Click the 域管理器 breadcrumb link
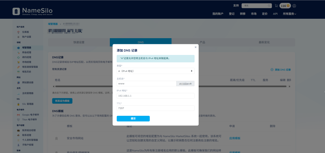Image resolution: width=325 pixels, height=153 pixels. (53, 24)
